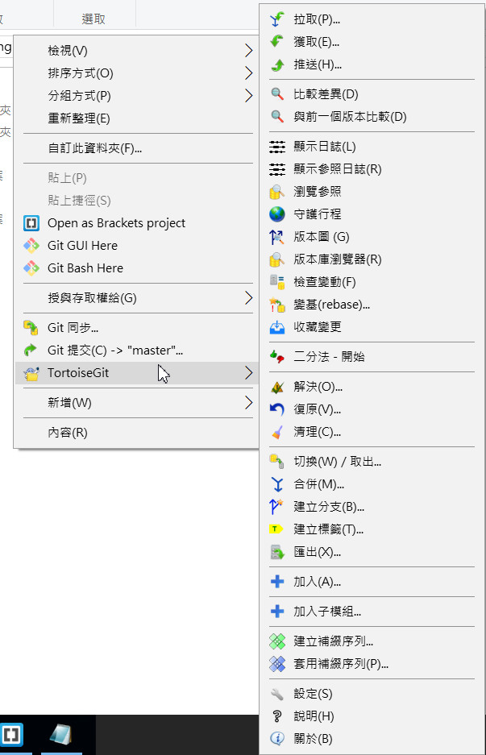Open the Revision graph (版本圖) icon
The image size is (486, 755).
pyautogui.click(x=277, y=237)
